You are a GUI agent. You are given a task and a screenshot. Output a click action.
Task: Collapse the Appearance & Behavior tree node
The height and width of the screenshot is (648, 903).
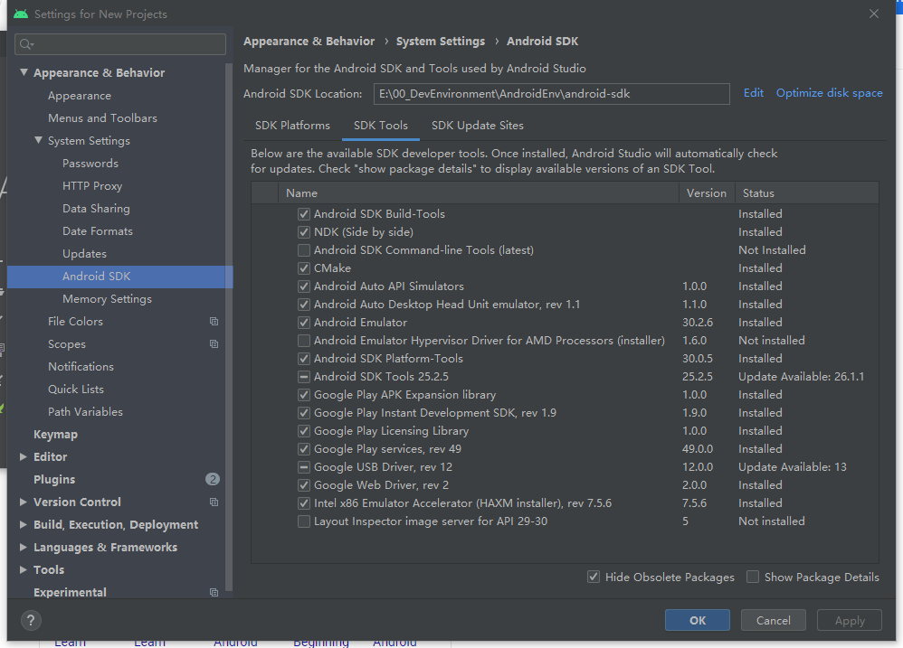coord(24,72)
